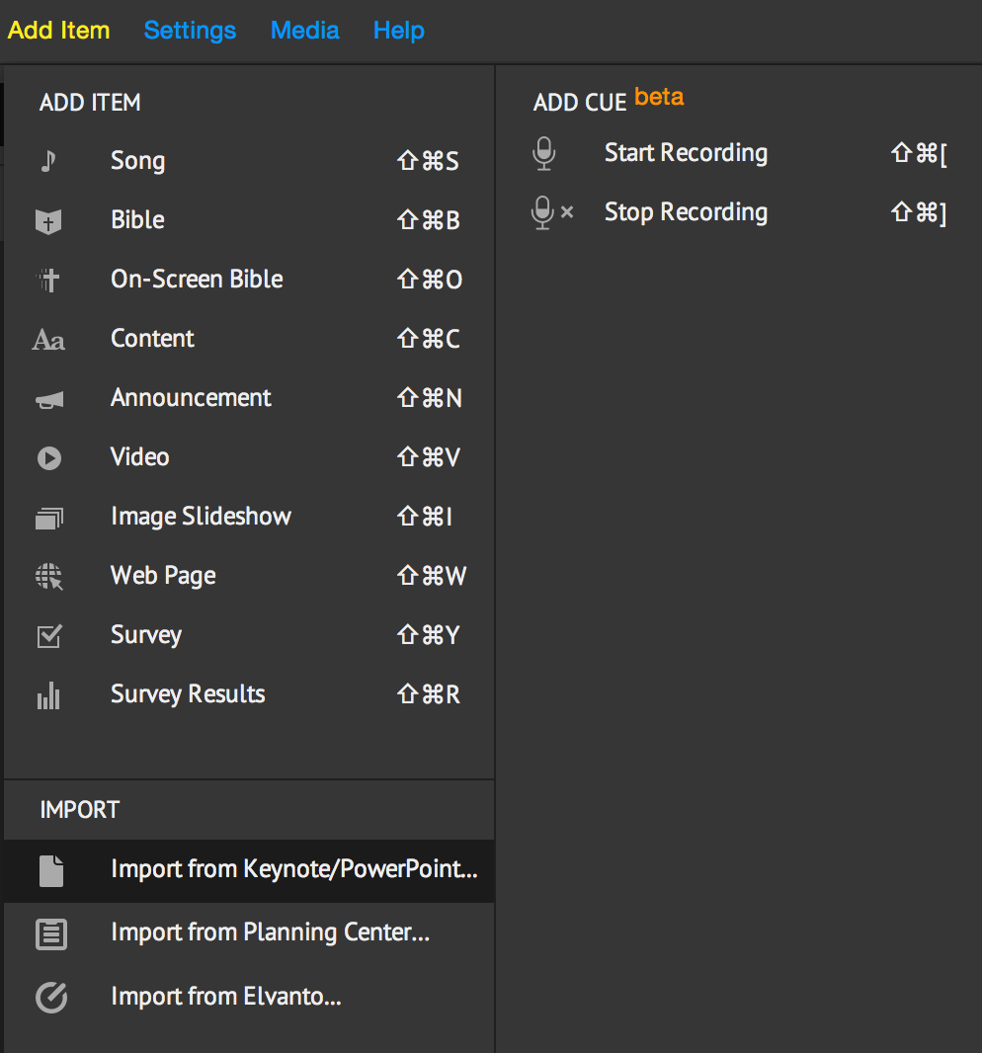Click the ⇧⌘] shortcut beside Stop Recording
Image resolution: width=982 pixels, height=1053 pixels.
tap(920, 213)
